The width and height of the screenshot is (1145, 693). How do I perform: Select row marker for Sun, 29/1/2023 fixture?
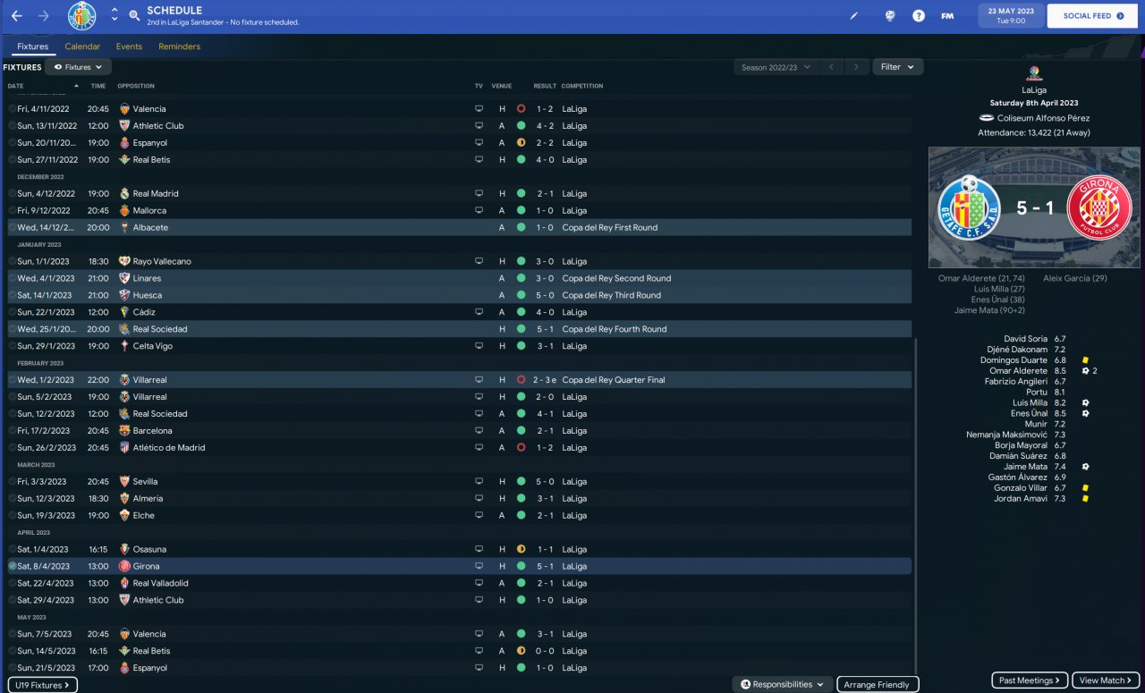[12, 346]
